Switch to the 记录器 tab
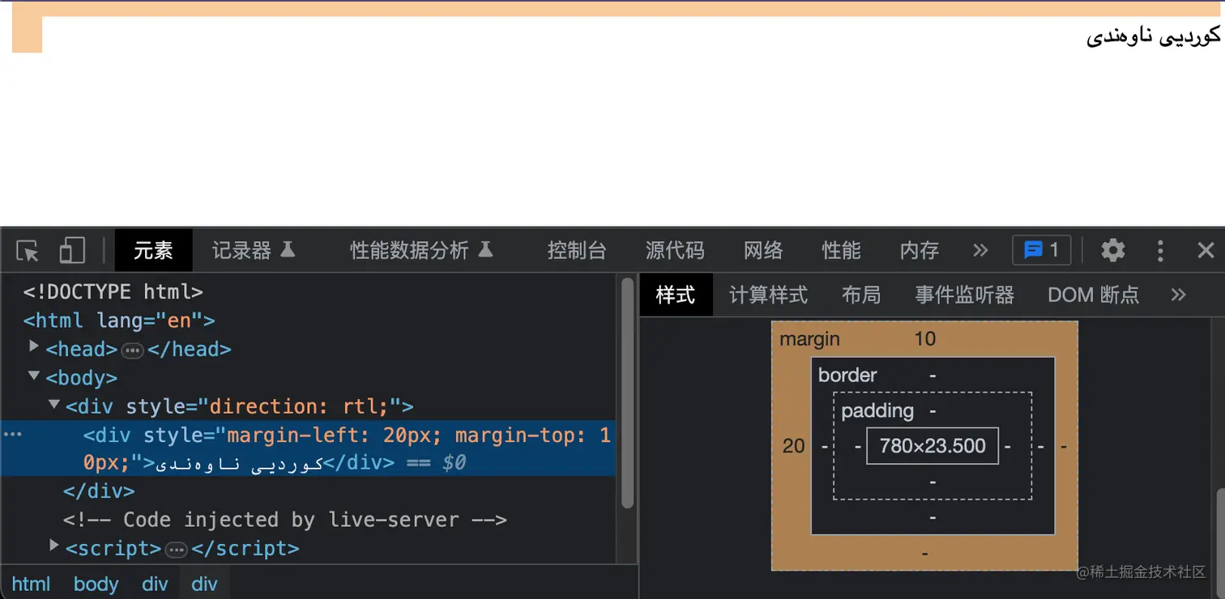 pos(254,250)
